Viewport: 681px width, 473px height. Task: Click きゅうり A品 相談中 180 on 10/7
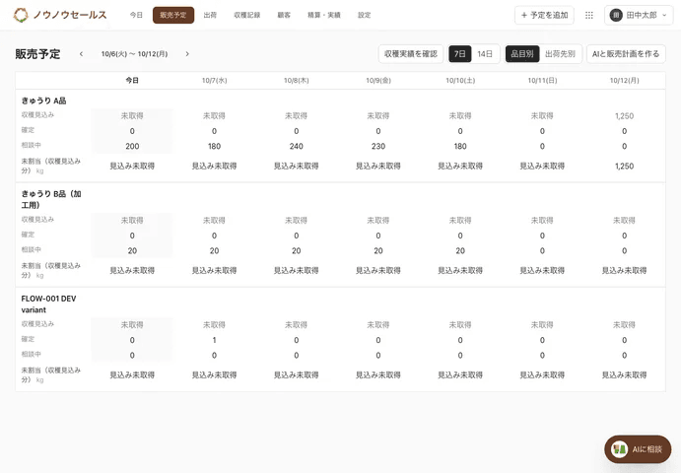point(214,147)
